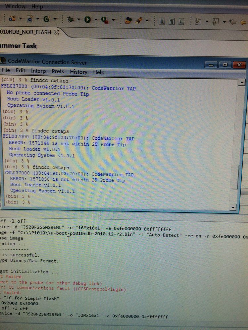Open the Search dropdown arrow

pyautogui.click(x=147, y=20)
